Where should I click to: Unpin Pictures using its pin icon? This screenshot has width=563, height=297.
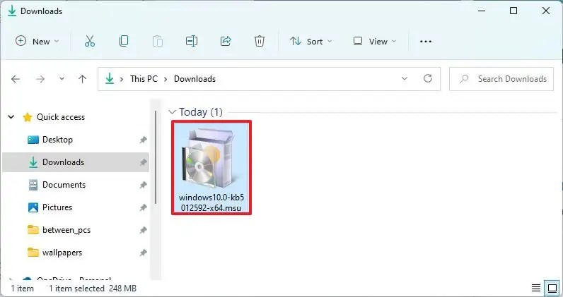[x=144, y=207]
